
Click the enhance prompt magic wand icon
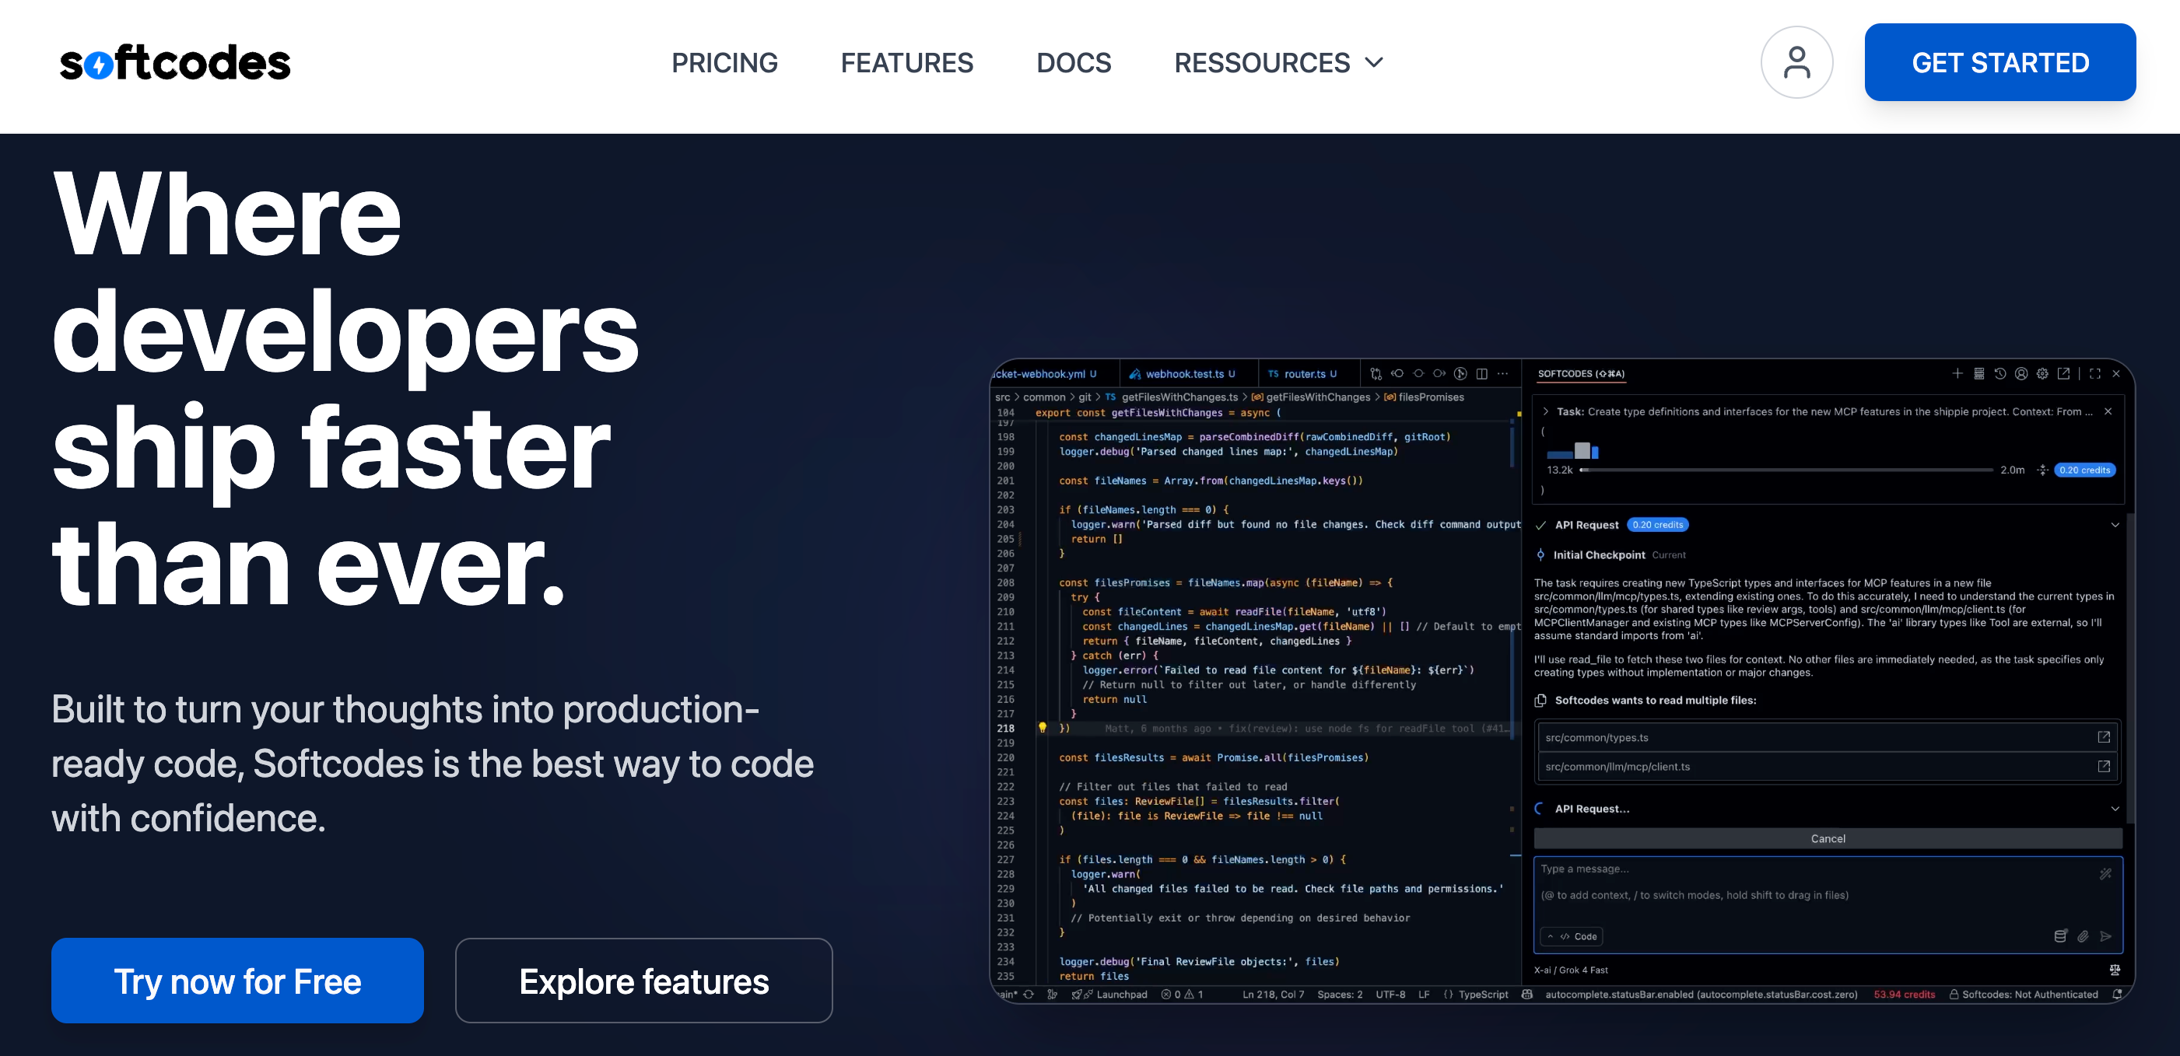2105,873
